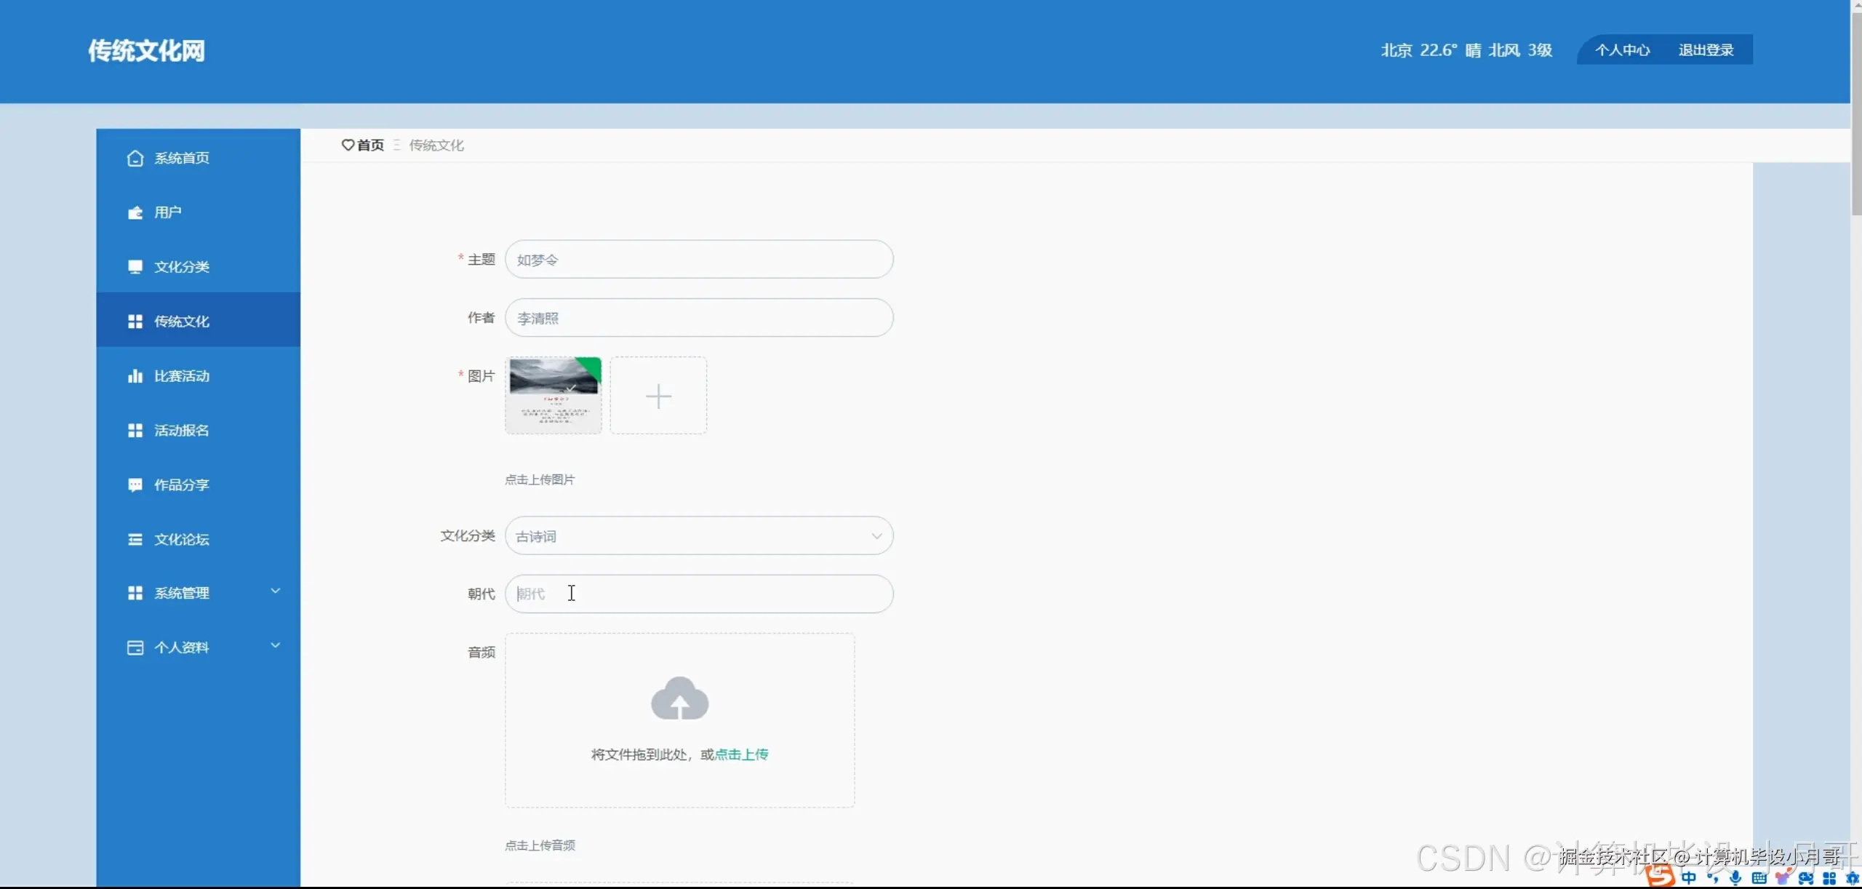
Task: Click the 主题 input field containing 如梦令
Action: [699, 259]
